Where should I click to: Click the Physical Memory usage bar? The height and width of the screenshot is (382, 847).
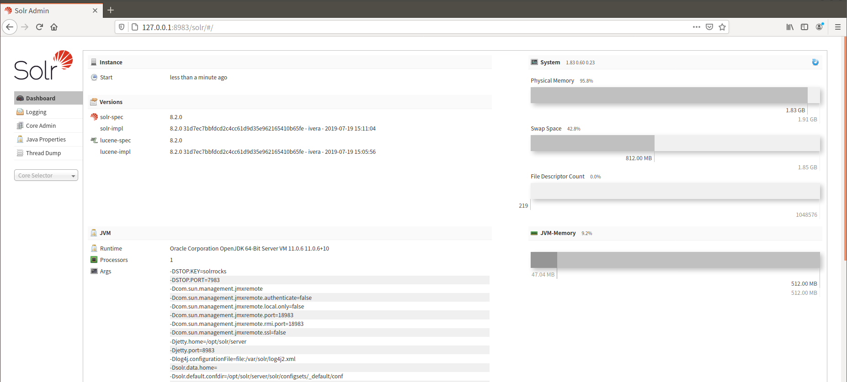675,95
